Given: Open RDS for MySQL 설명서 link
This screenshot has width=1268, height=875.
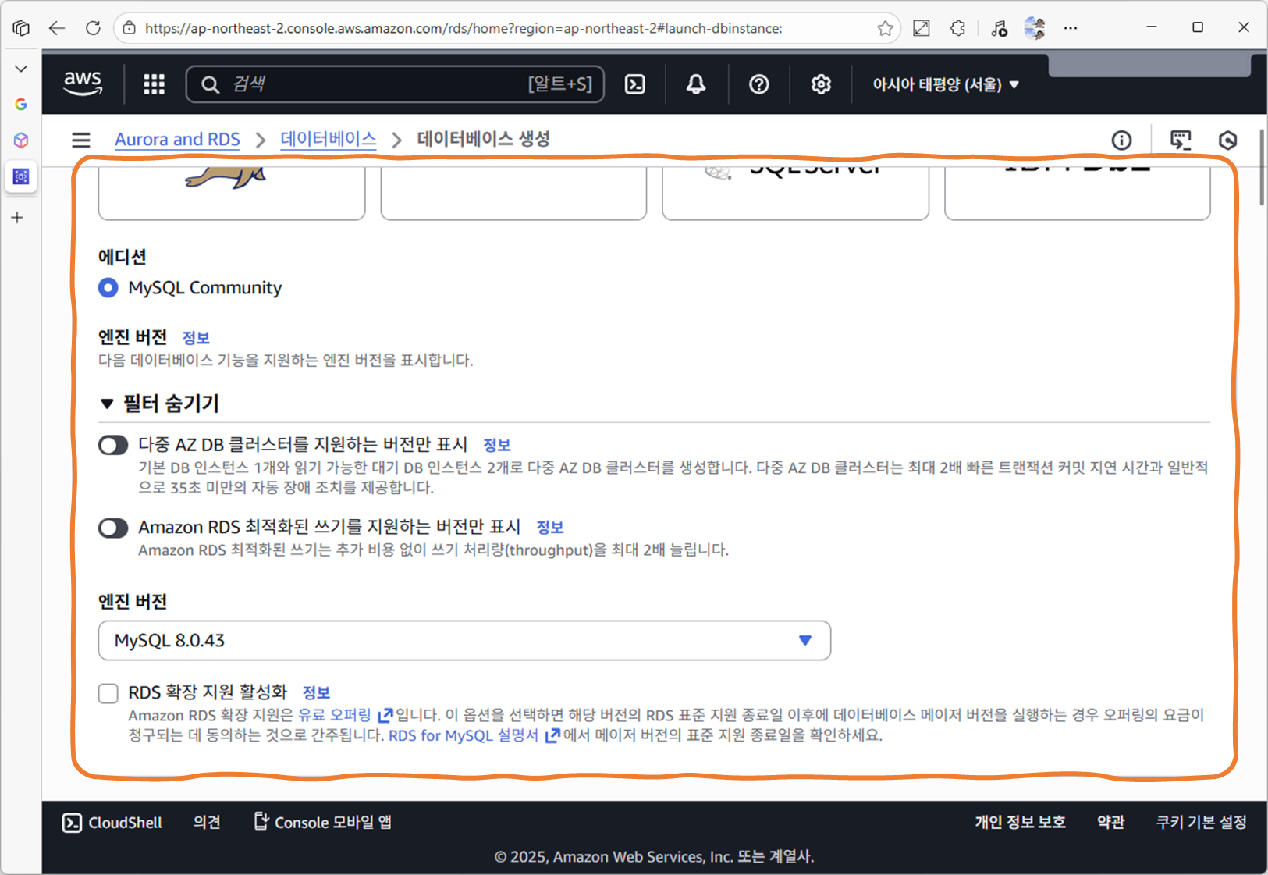Looking at the screenshot, I should click(474, 735).
